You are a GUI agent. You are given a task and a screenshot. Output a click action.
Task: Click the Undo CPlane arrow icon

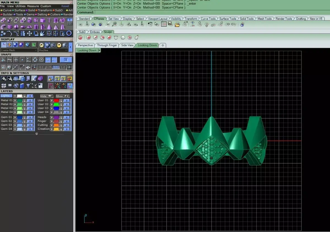point(150,24)
